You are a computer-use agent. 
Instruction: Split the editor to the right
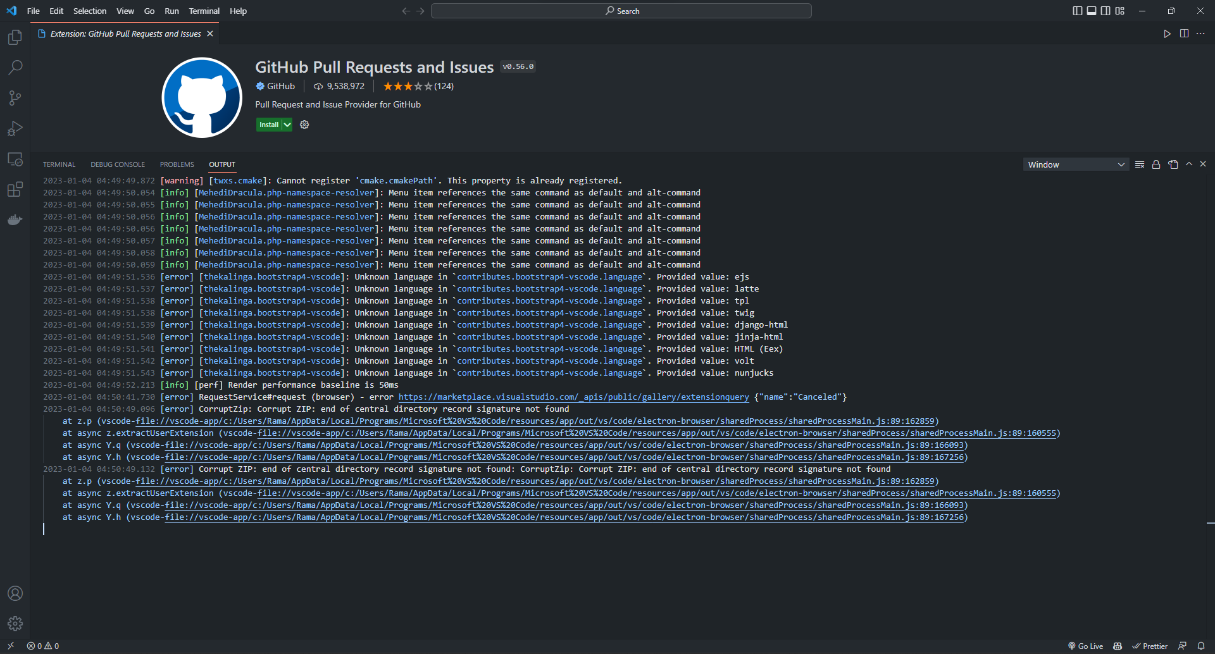[x=1184, y=34]
